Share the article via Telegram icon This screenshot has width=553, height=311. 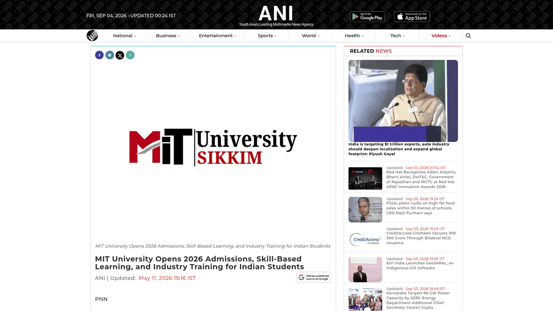[110, 55]
